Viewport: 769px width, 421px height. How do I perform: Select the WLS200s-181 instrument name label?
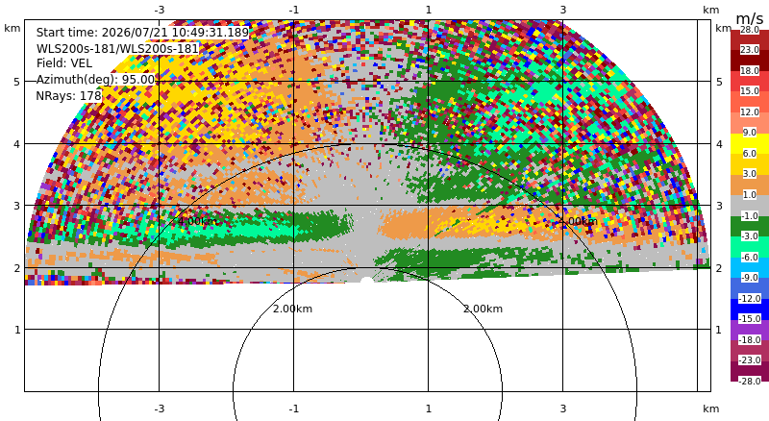117,48
